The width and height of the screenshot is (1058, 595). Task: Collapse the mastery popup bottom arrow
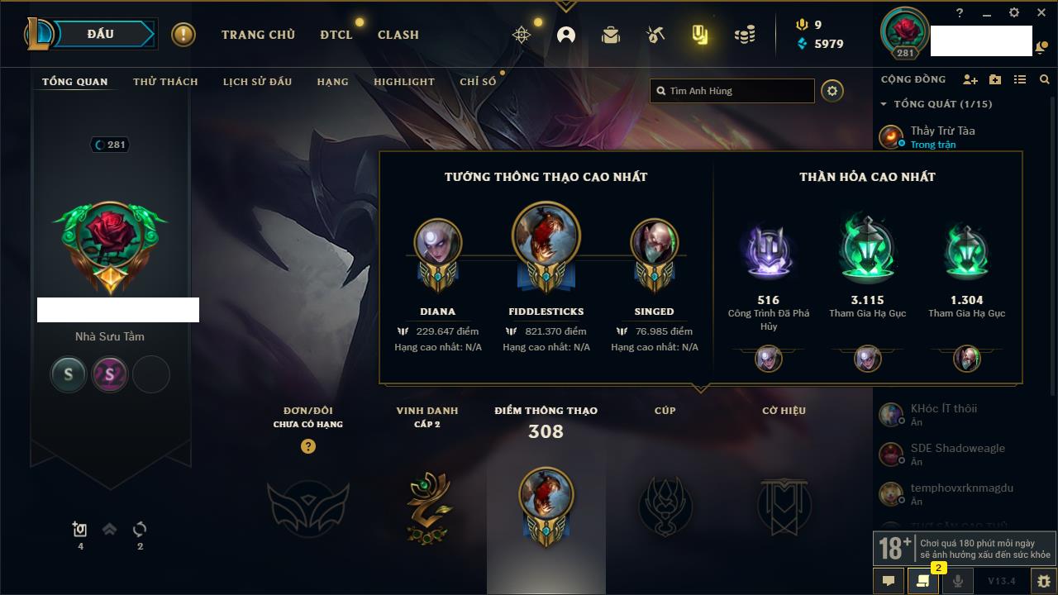coord(701,388)
